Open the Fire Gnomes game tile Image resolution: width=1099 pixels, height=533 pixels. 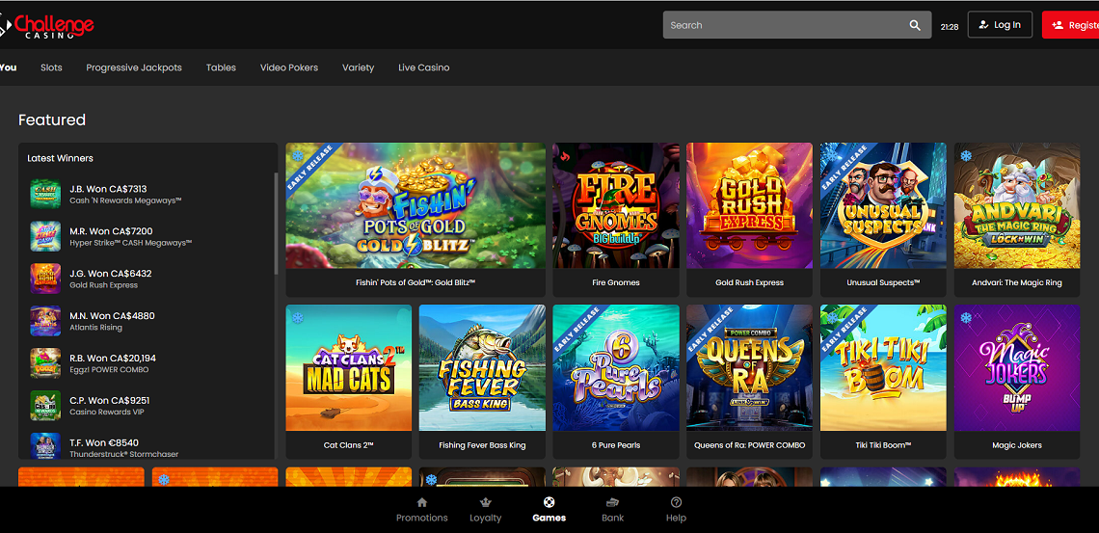(616, 220)
